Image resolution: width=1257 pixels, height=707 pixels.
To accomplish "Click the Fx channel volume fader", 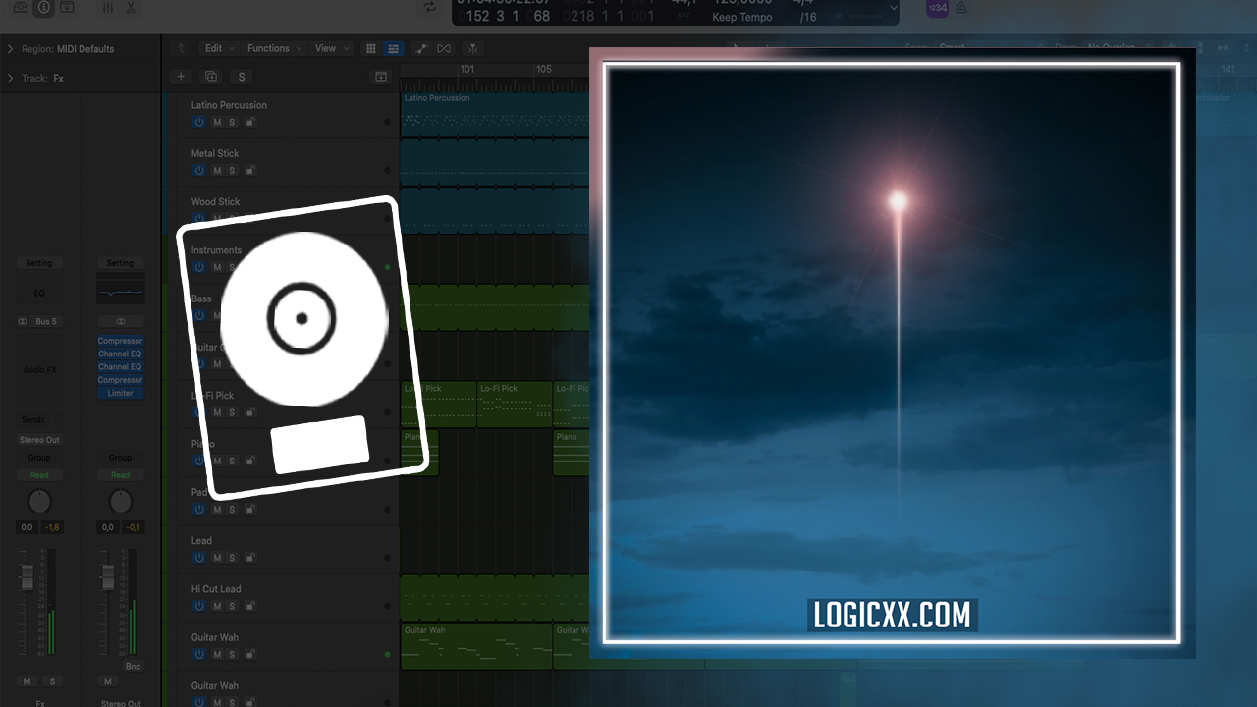I will click(x=27, y=577).
